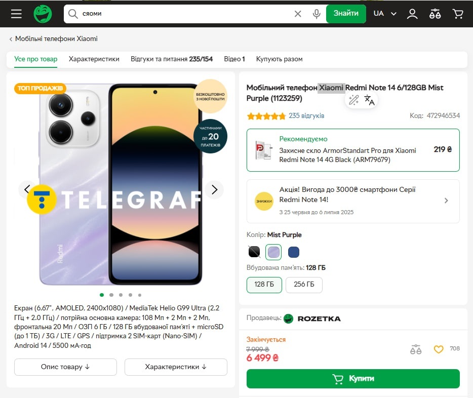The image size is (473, 398).
Task: Open the hamburger main menu
Action: [16, 14]
